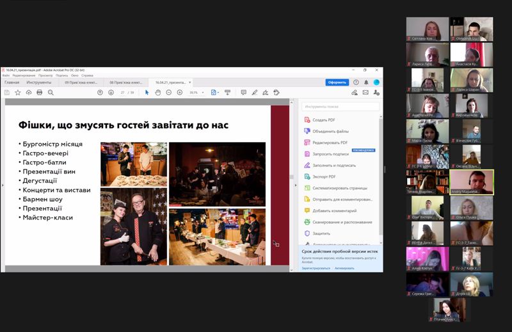The width and height of the screenshot is (512, 332).
Task: Zoom in with the plus icon
Action: [180, 93]
